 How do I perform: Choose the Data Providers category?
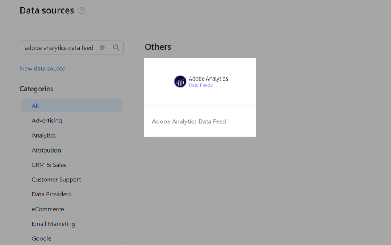(x=51, y=194)
